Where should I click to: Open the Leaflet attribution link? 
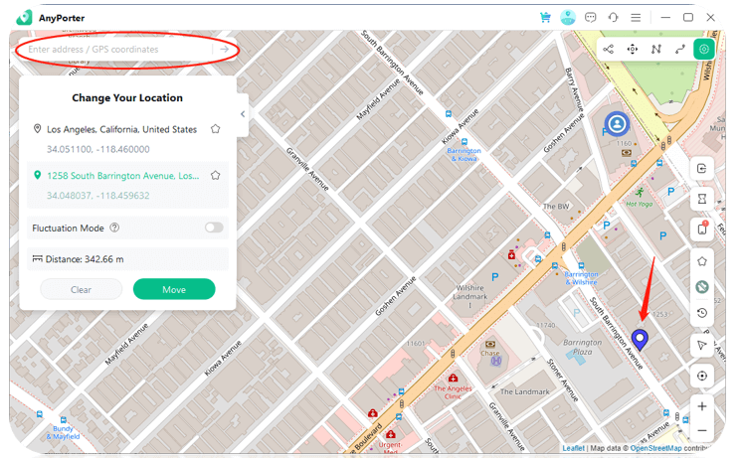coord(573,448)
